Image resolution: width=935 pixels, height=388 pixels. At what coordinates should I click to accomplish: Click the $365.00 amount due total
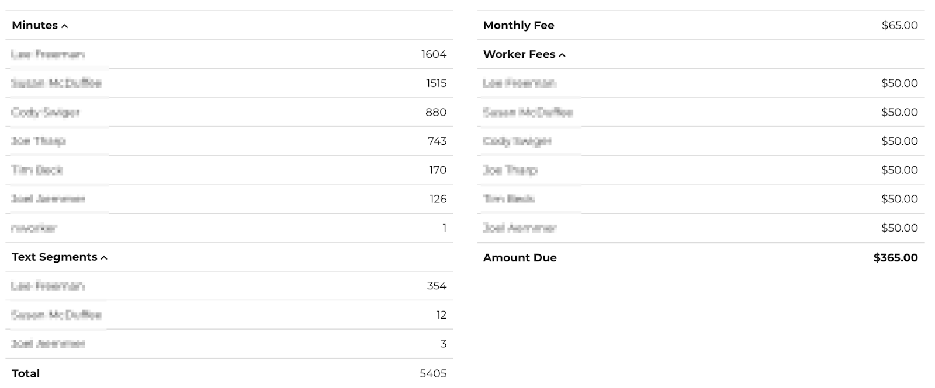click(x=895, y=258)
